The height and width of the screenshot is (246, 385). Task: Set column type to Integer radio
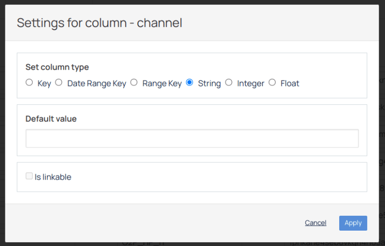pos(229,83)
